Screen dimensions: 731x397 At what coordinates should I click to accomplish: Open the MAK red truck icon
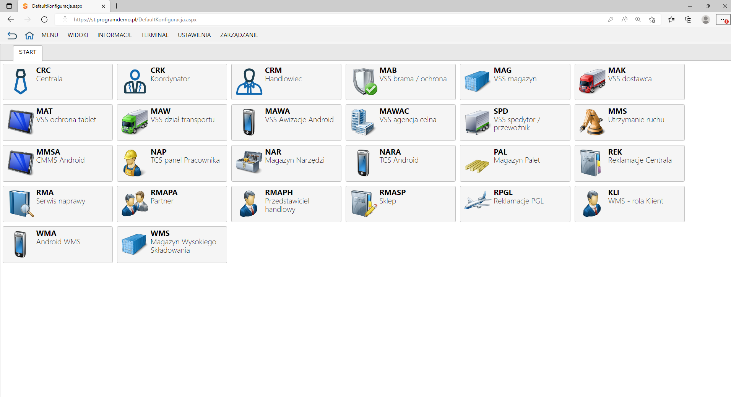coord(592,82)
